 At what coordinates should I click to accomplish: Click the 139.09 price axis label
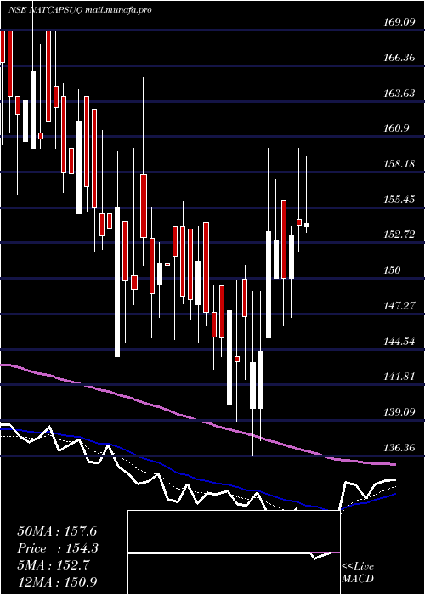coord(398,412)
